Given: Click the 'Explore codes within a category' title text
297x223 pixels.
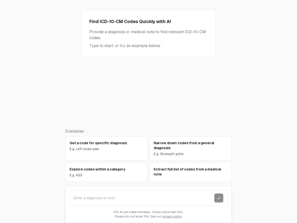Looking at the screenshot, I should click(x=97, y=169).
